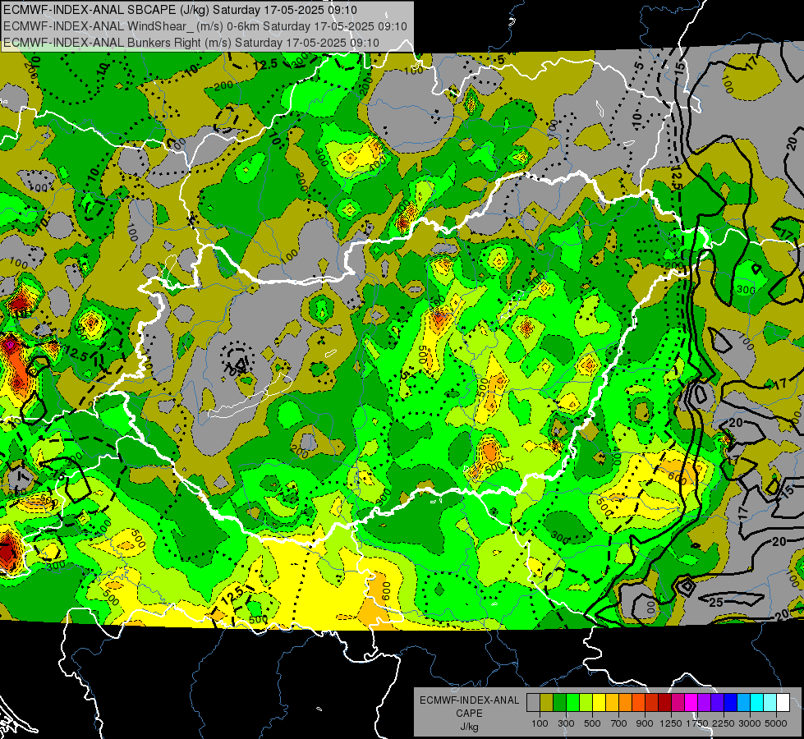
Task: Click the 100 tick label in the legend
Action: tap(540, 723)
